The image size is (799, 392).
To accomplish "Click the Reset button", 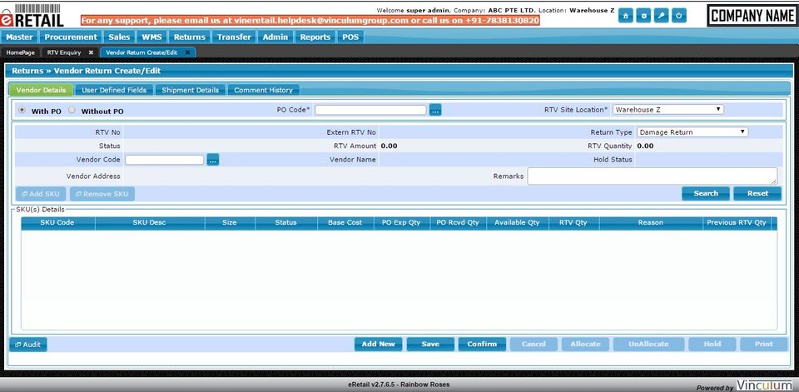I will 757,194.
